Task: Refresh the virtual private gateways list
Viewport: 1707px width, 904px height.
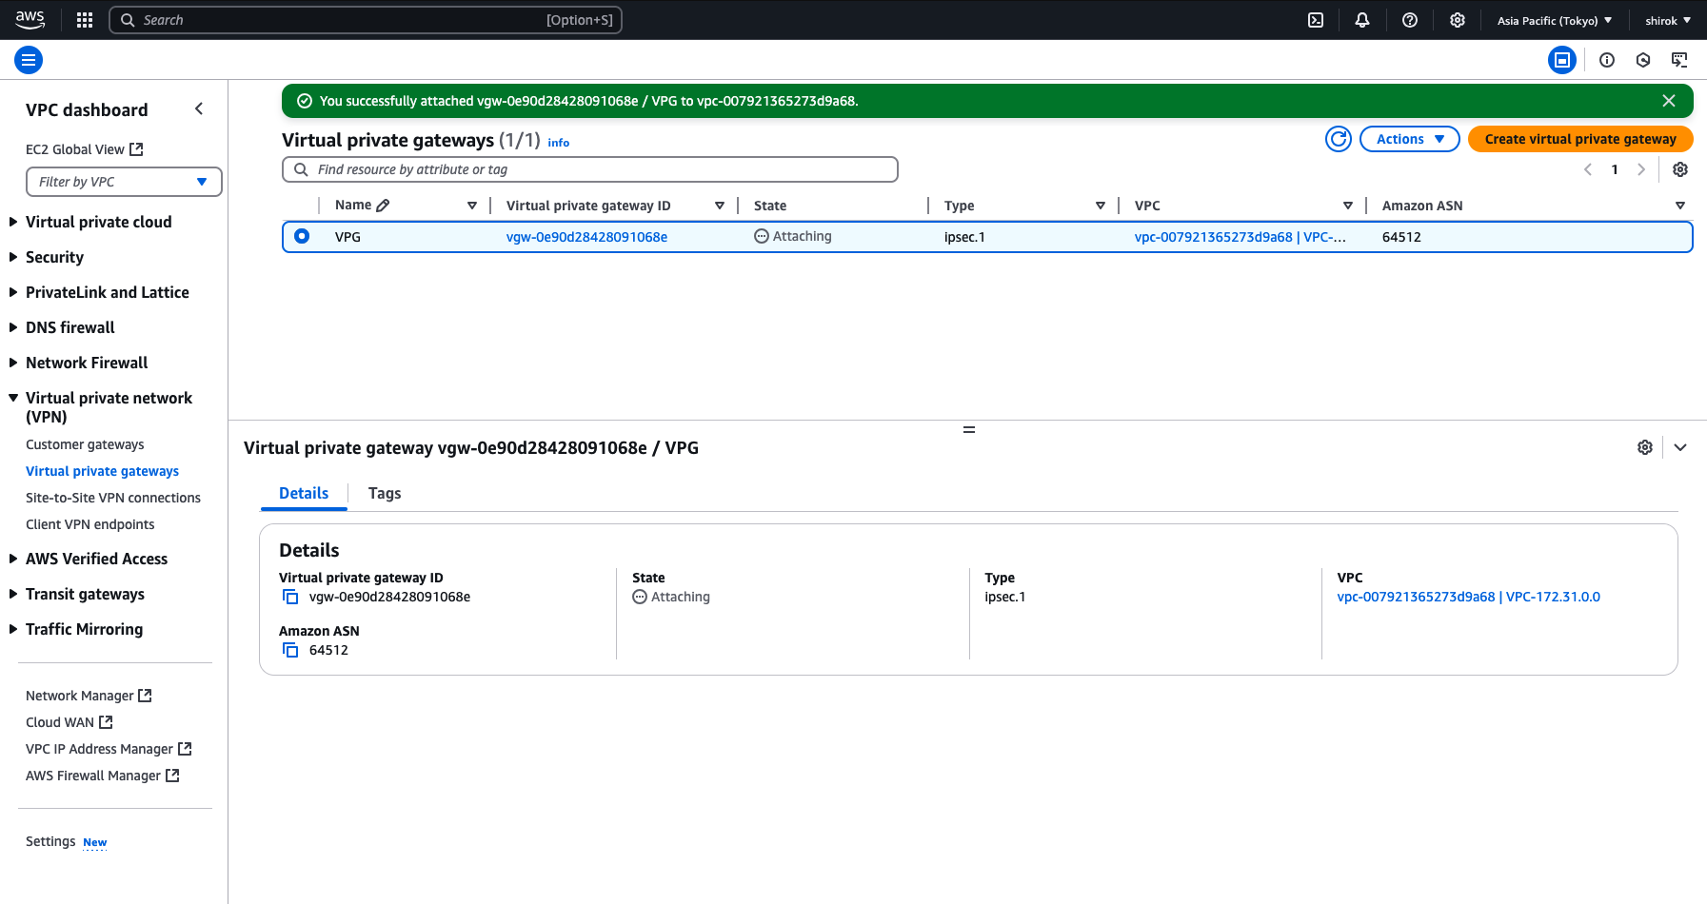Action: (1339, 139)
